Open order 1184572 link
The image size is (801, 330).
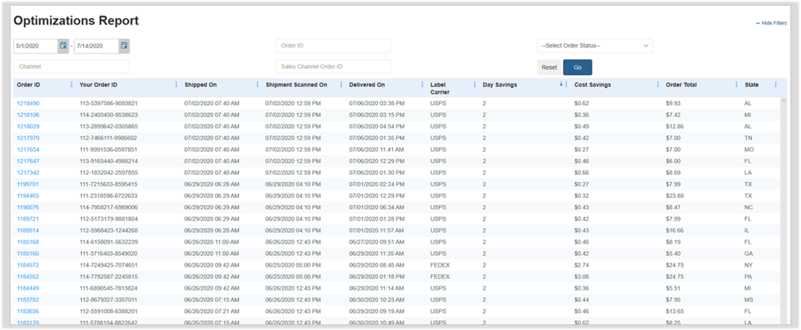[x=28, y=265]
